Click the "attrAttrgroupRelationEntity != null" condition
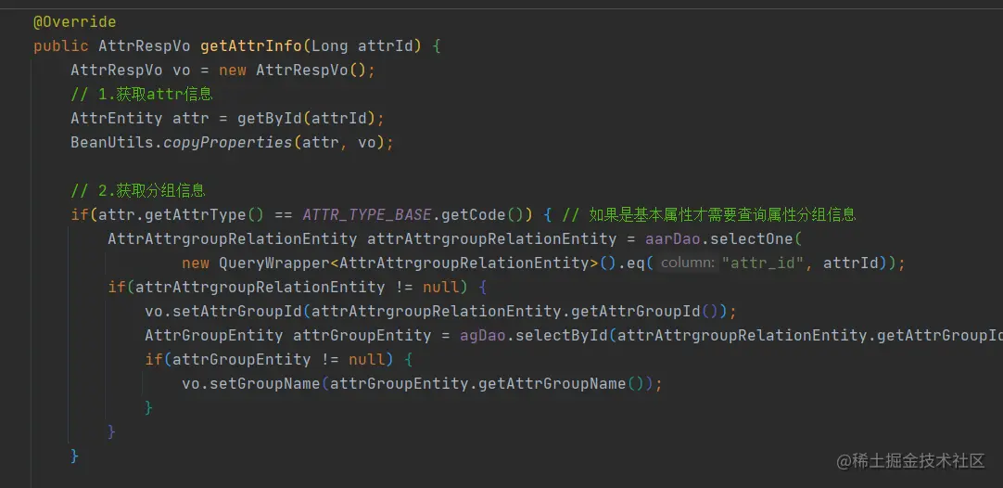The image size is (1003, 488). 298,287
